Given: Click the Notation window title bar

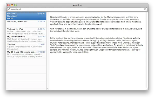Looking at the screenshot, I should tap(77, 5).
